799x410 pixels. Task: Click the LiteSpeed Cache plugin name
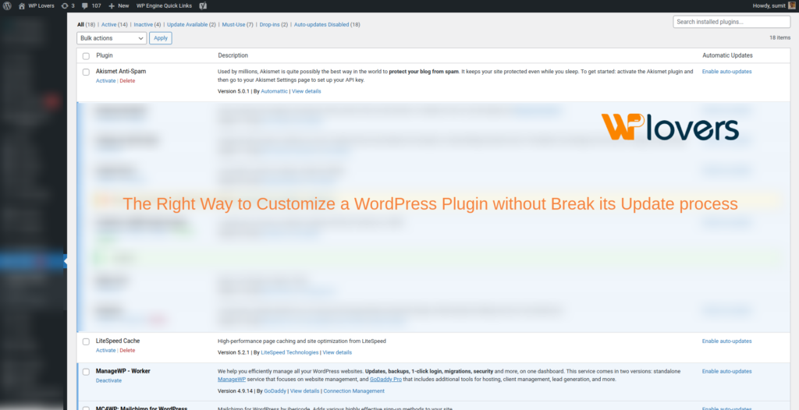coord(118,341)
